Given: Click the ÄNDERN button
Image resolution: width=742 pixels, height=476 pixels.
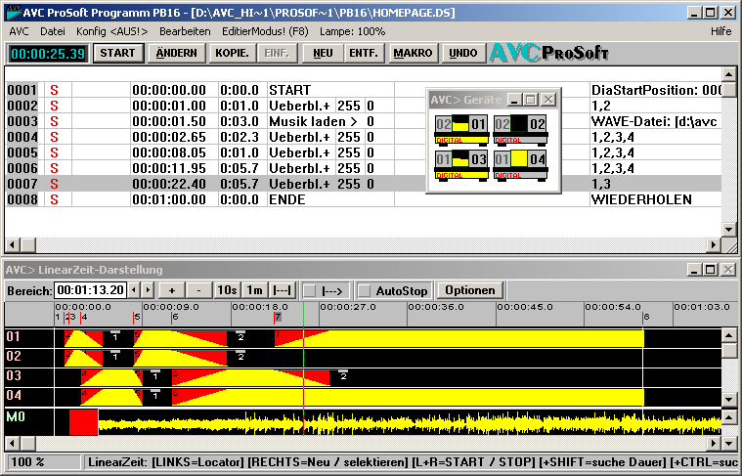Looking at the screenshot, I should point(177,53).
